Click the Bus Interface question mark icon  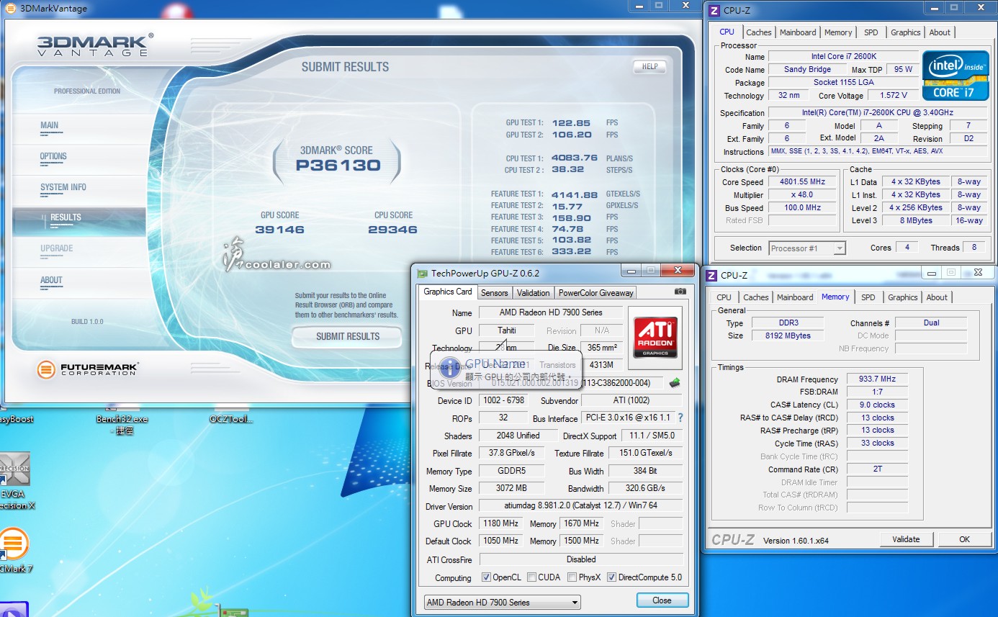point(680,418)
